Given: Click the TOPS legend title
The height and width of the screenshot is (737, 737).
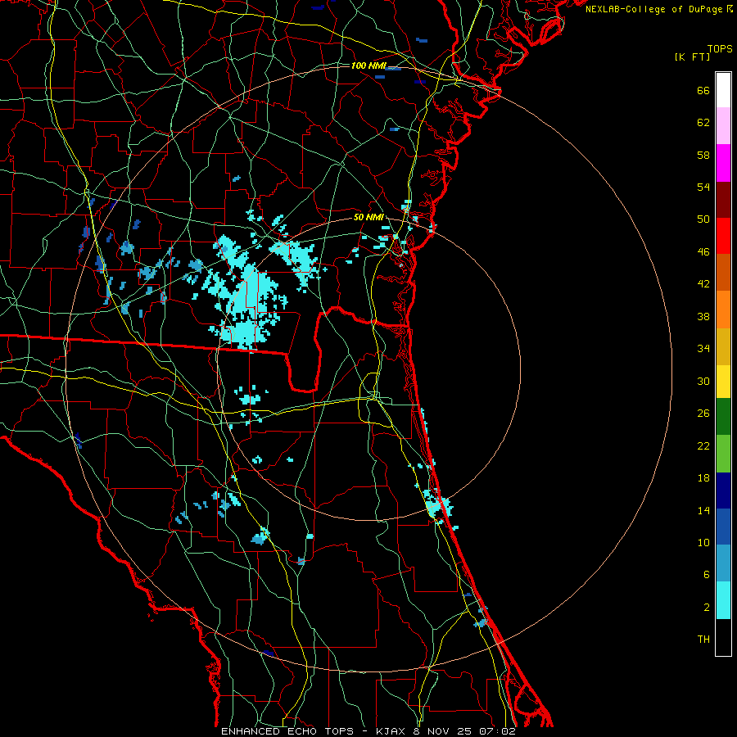Looking at the screenshot, I should pos(720,48).
